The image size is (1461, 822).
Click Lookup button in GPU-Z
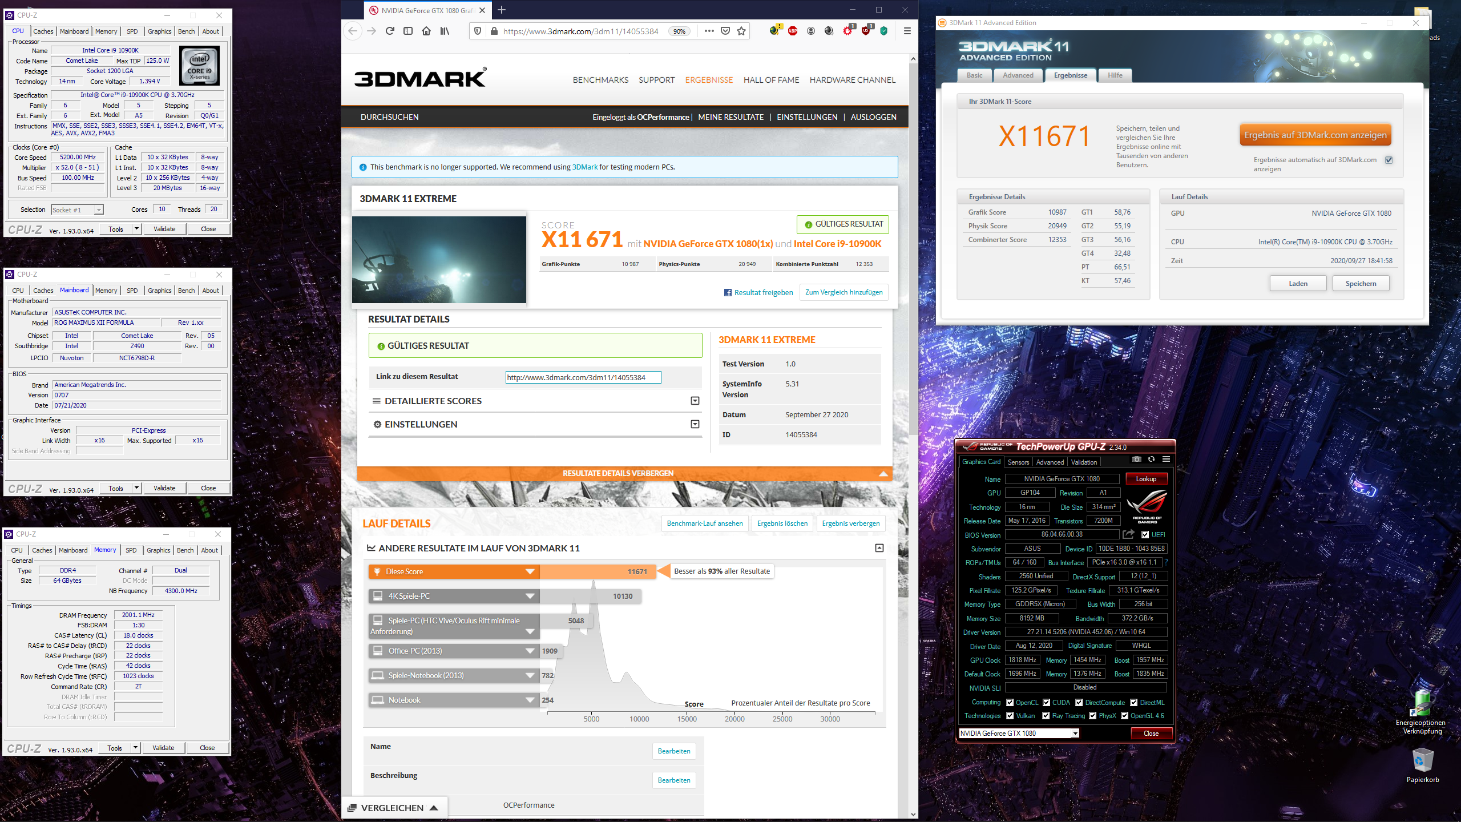[1146, 479]
